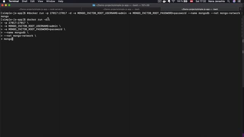Open the Apple menu

coord(4,2)
